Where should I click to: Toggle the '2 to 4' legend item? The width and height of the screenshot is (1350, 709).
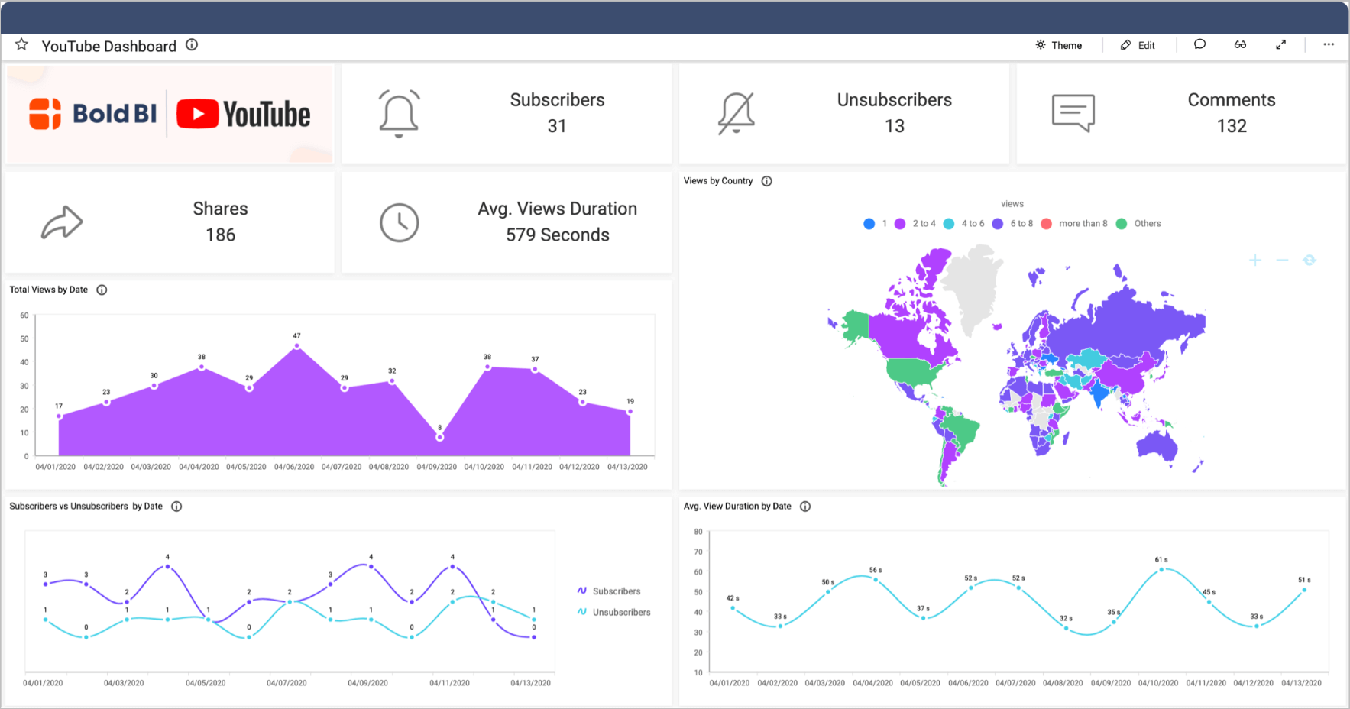(x=915, y=224)
